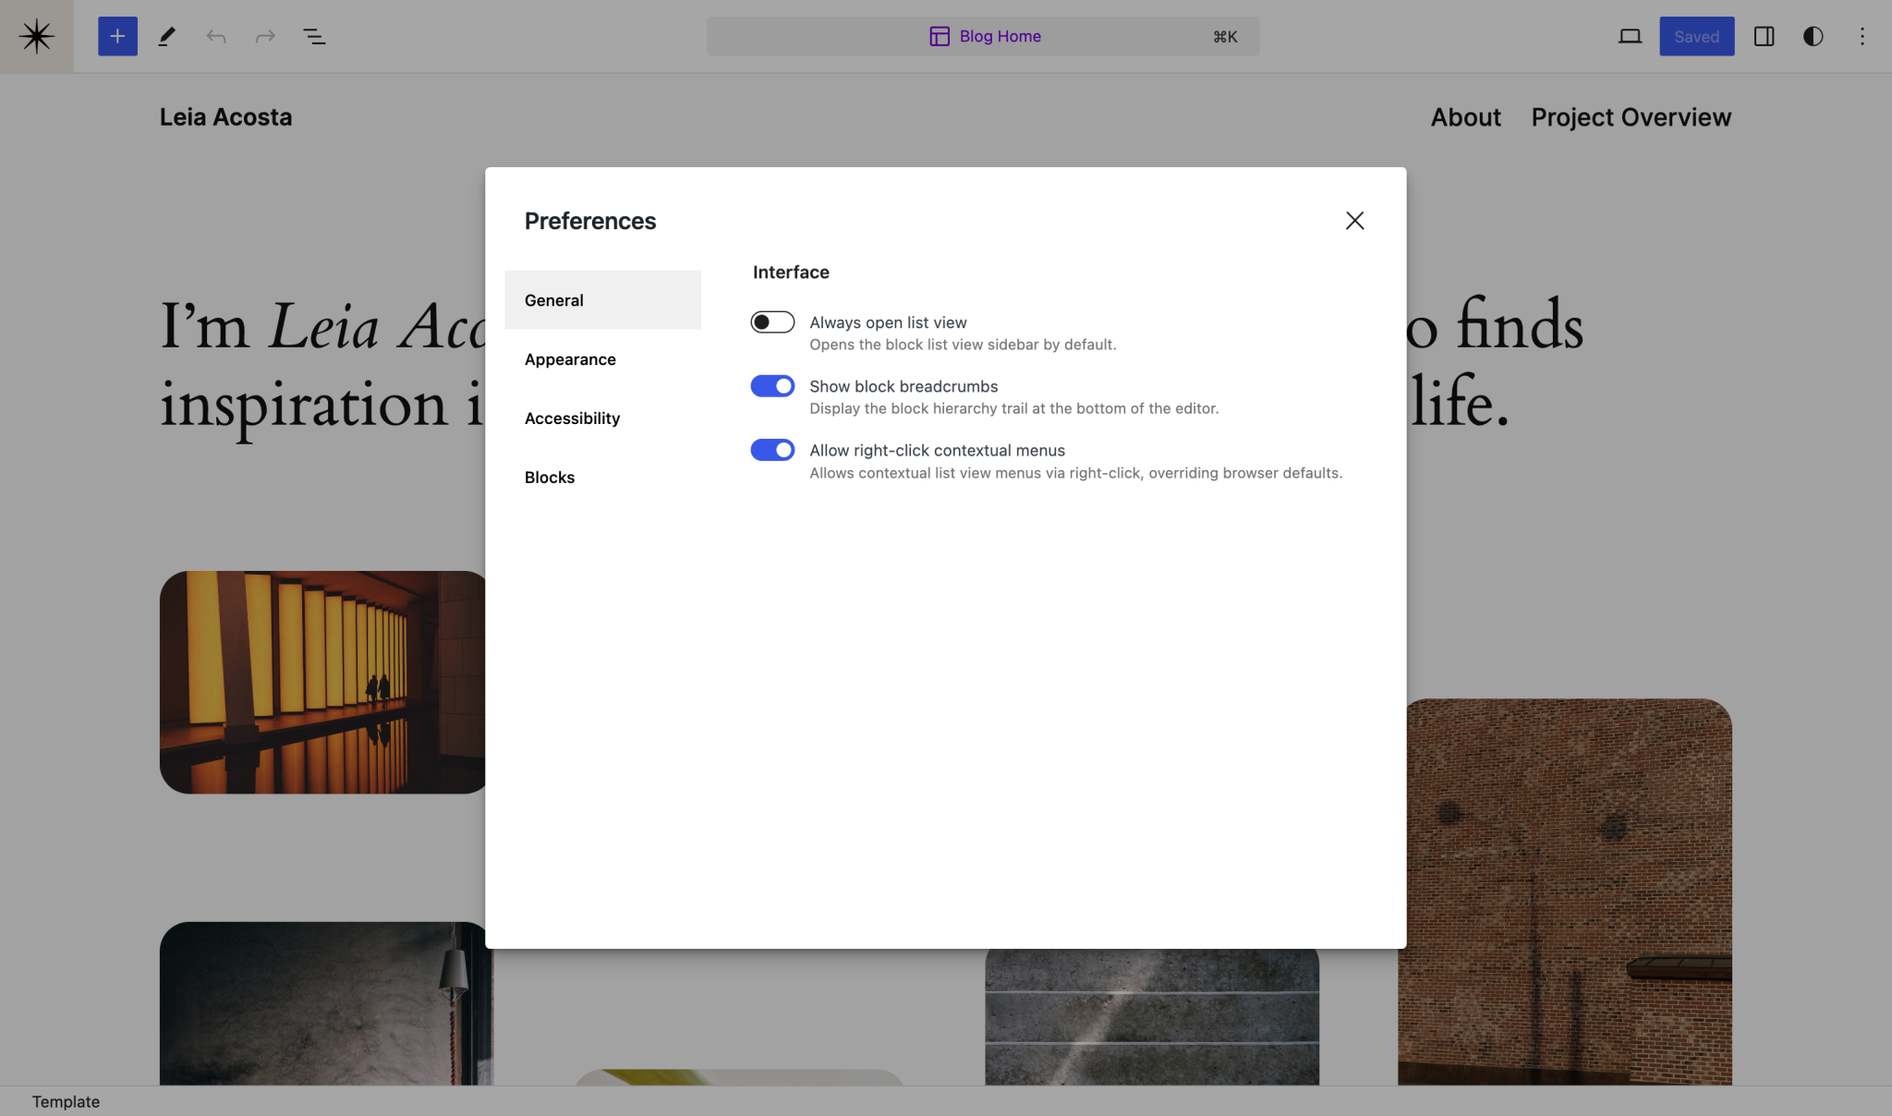The width and height of the screenshot is (1892, 1116).
Task: Toggle Always open list view switch
Action: click(772, 322)
